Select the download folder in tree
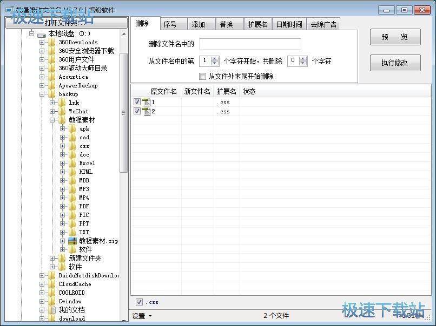Viewport: 436px width, 326px height. click(72, 318)
